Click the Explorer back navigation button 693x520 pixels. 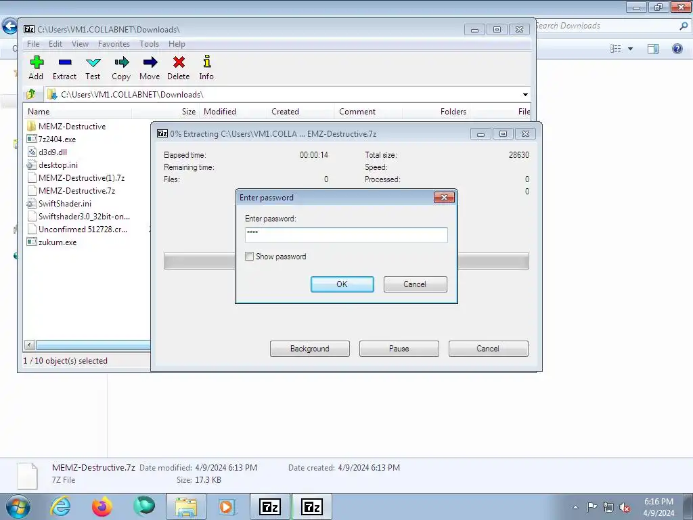[x=9, y=26]
